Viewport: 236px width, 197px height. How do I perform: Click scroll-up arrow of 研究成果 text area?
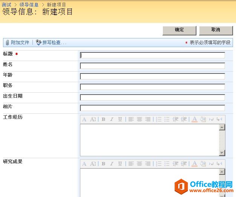point(222,172)
